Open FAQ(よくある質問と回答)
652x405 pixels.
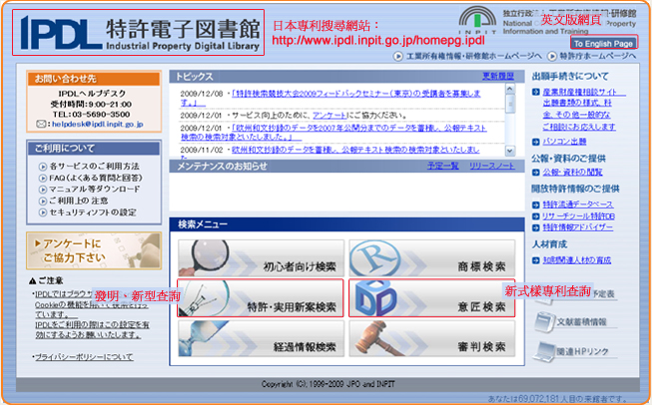point(96,178)
